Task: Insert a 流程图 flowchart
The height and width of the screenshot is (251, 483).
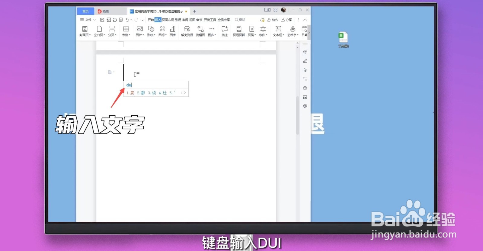Action: [x=200, y=31]
